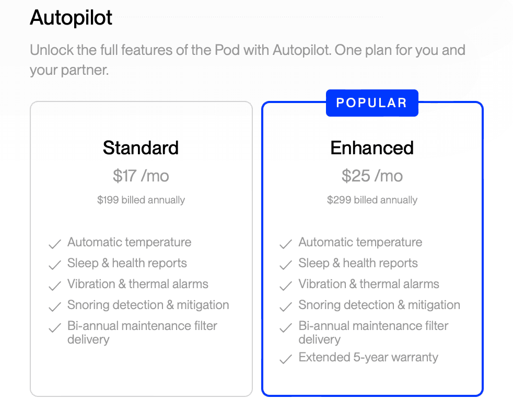Image resolution: width=513 pixels, height=410 pixels.
Task: Select the Standard plan card title
Action: (x=141, y=148)
